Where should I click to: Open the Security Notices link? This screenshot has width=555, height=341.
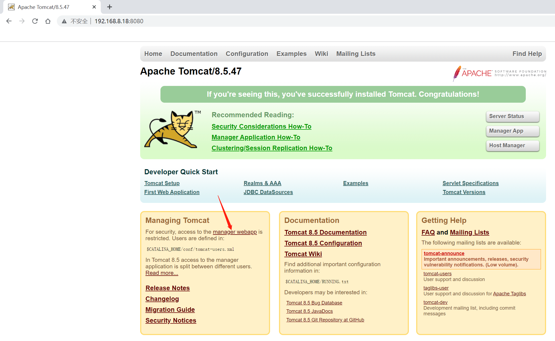[171, 320]
